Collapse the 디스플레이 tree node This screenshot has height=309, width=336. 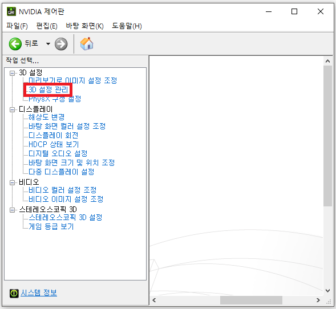pos(12,109)
